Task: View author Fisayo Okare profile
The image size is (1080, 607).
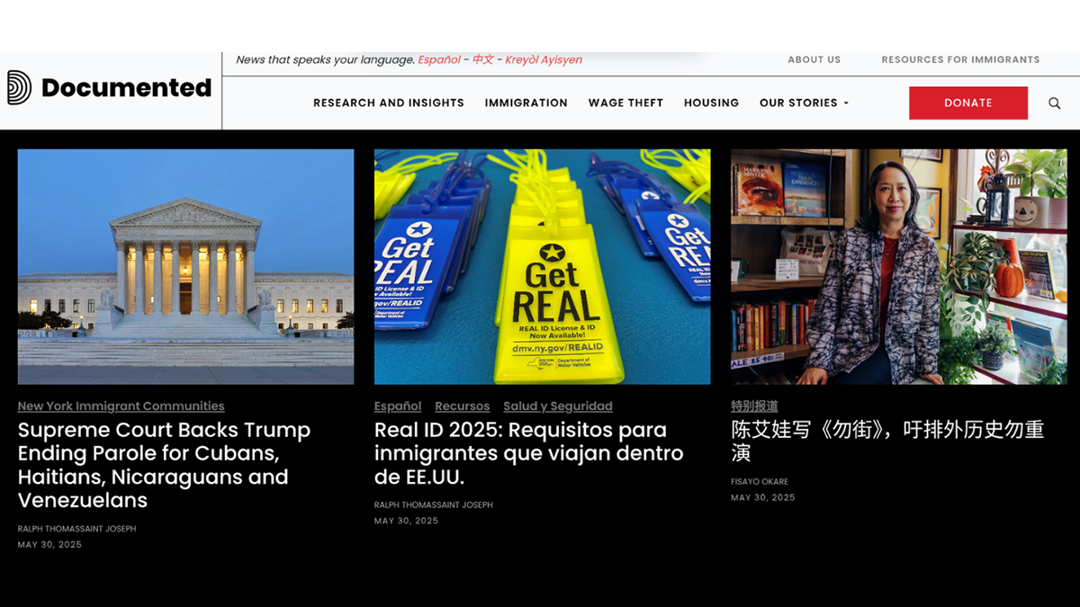Action: [760, 482]
